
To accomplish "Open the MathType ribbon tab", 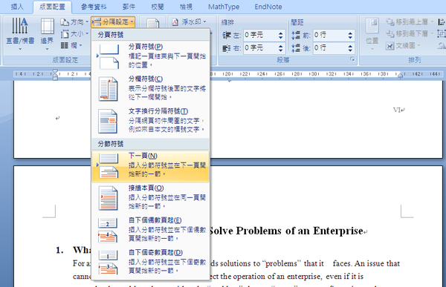I will click(224, 7).
